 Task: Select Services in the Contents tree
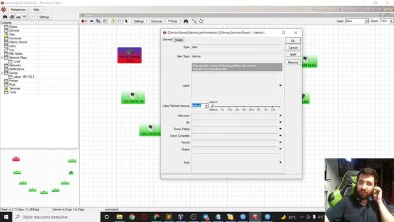tap(15, 88)
